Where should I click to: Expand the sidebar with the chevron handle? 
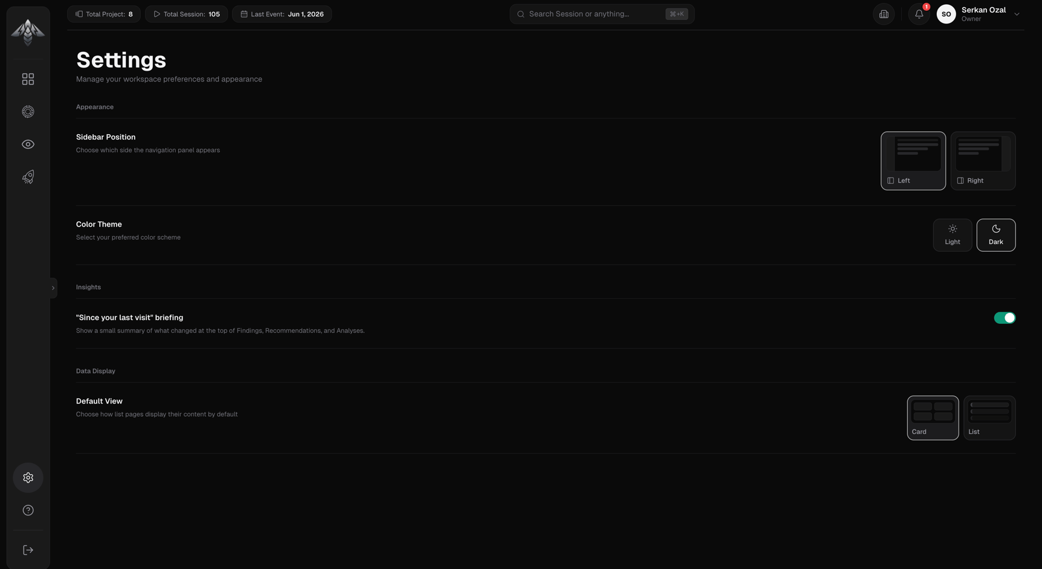point(53,288)
